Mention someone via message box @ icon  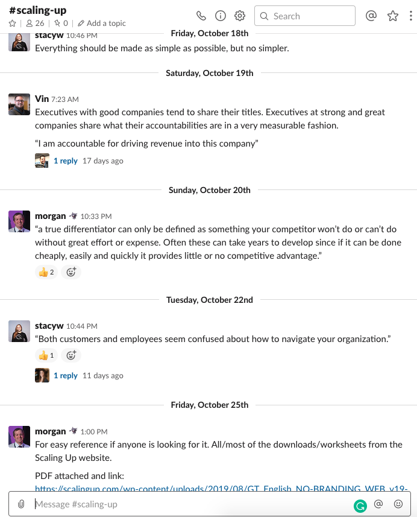(x=379, y=504)
